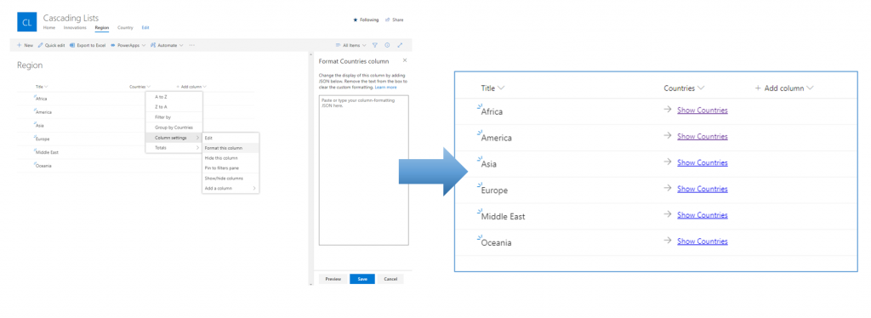The width and height of the screenshot is (871, 318).
Task: Click the Cancel button
Action: pyautogui.click(x=390, y=279)
